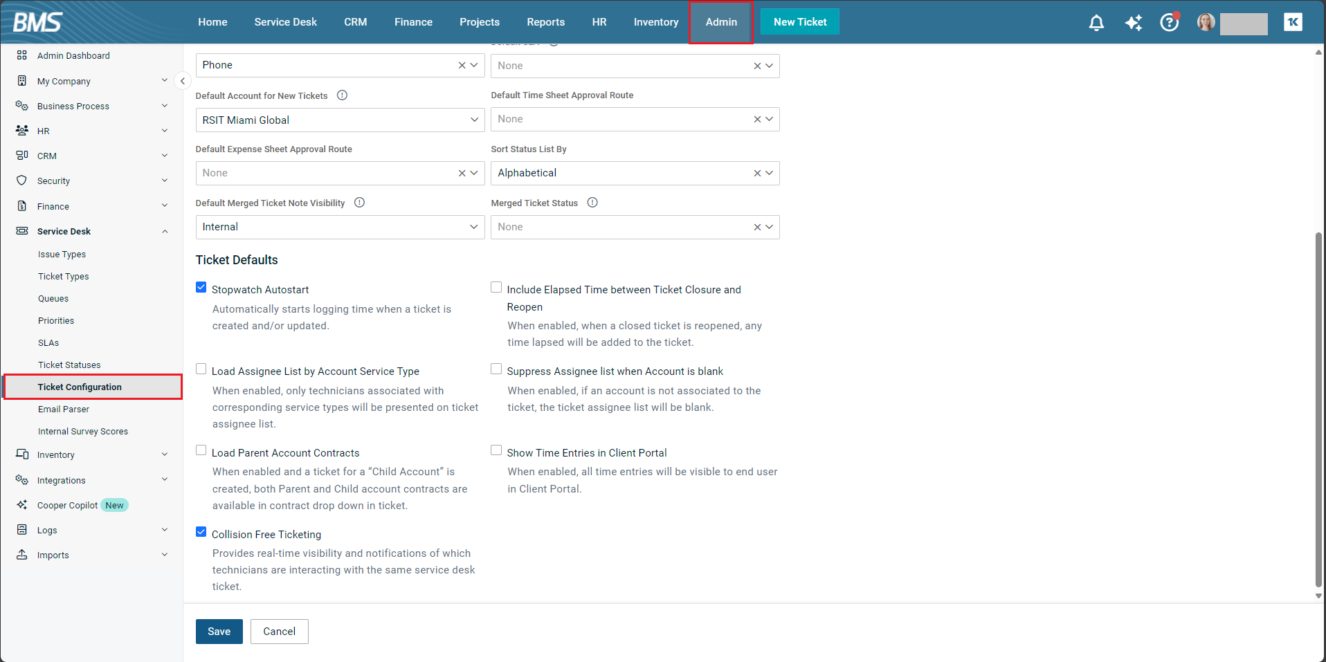Open the notifications bell icon
Viewport: 1326px width, 662px height.
(x=1096, y=23)
